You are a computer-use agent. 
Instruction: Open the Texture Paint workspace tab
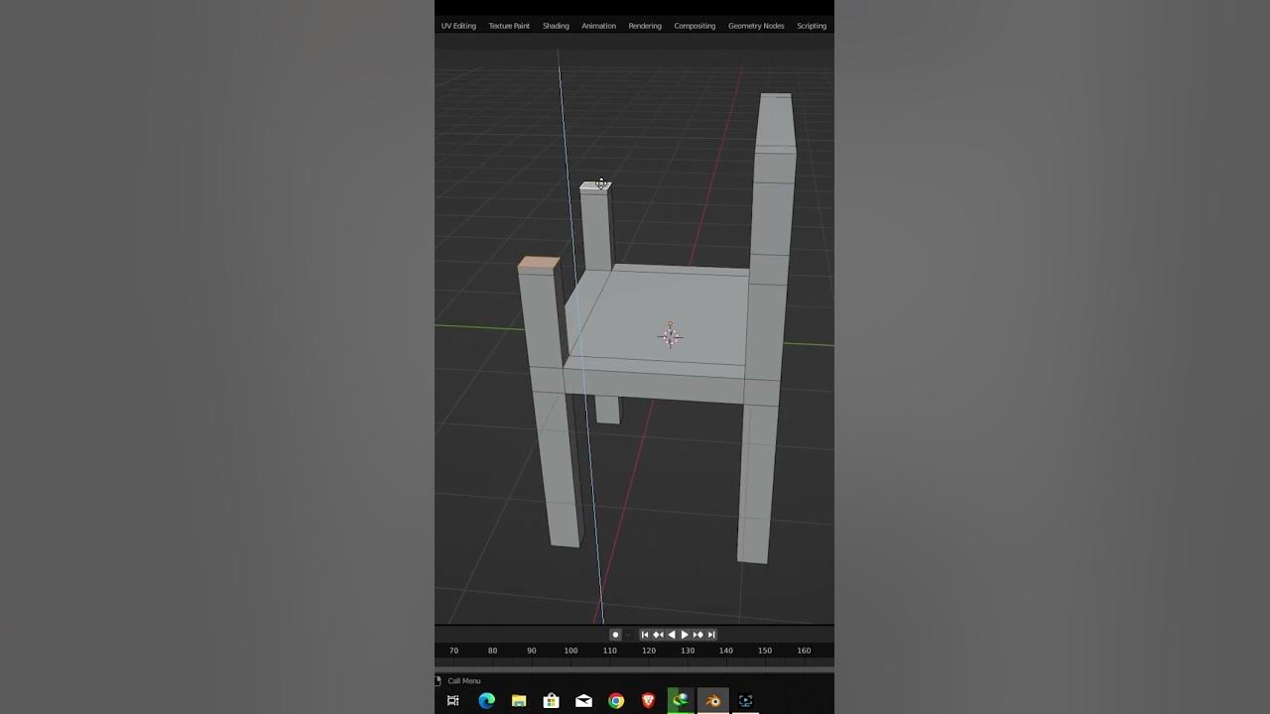click(x=509, y=26)
